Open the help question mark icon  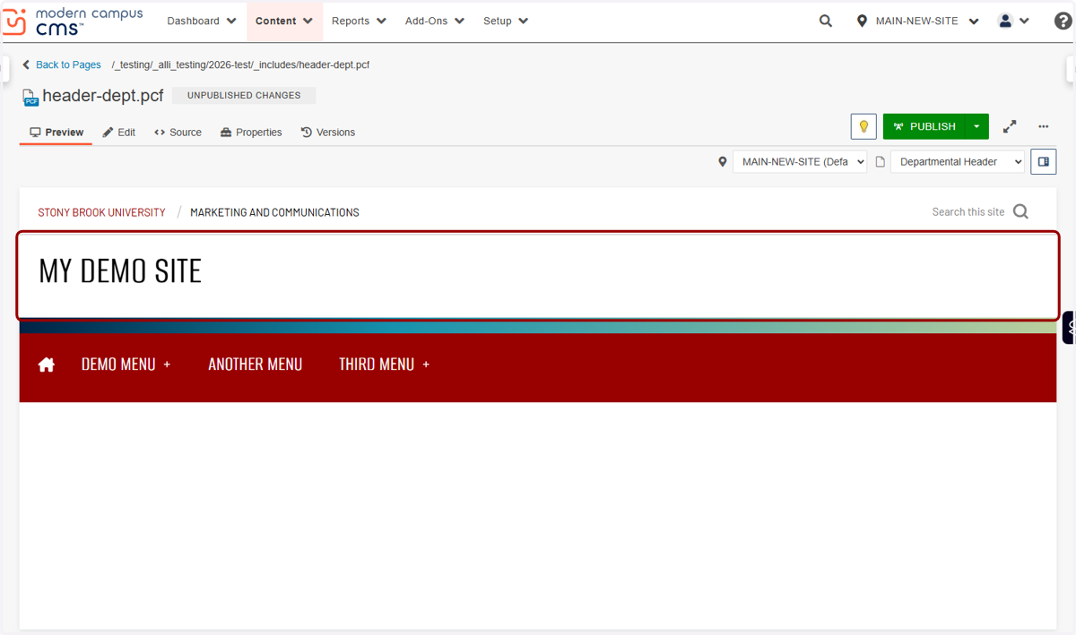coord(1063,21)
